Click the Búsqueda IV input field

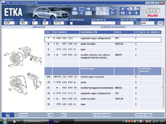coord(103,23)
